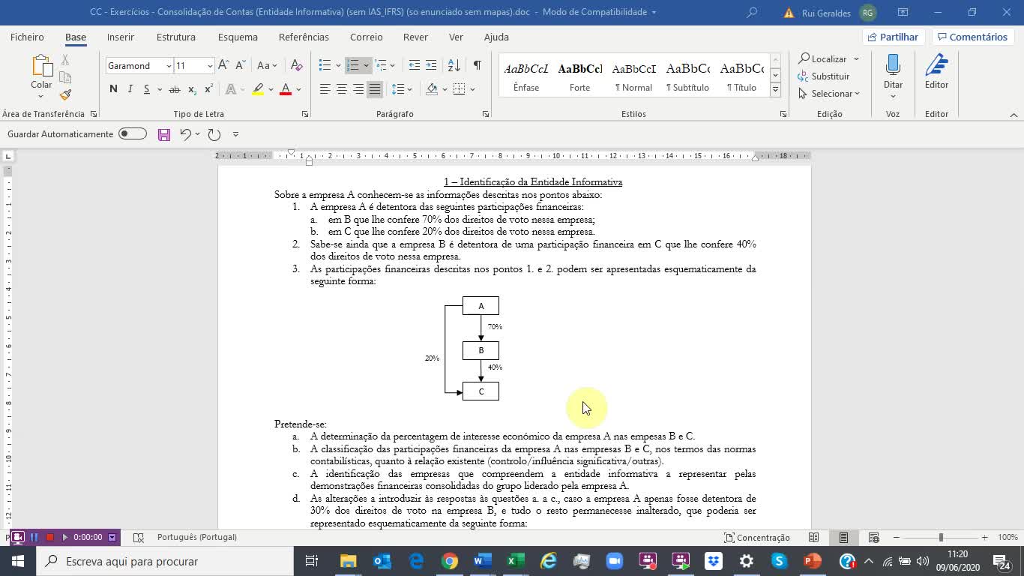This screenshot has height=576, width=1024.
Task: Apply bold formatting with the Negrito icon
Action: pyautogui.click(x=113, y=88)
